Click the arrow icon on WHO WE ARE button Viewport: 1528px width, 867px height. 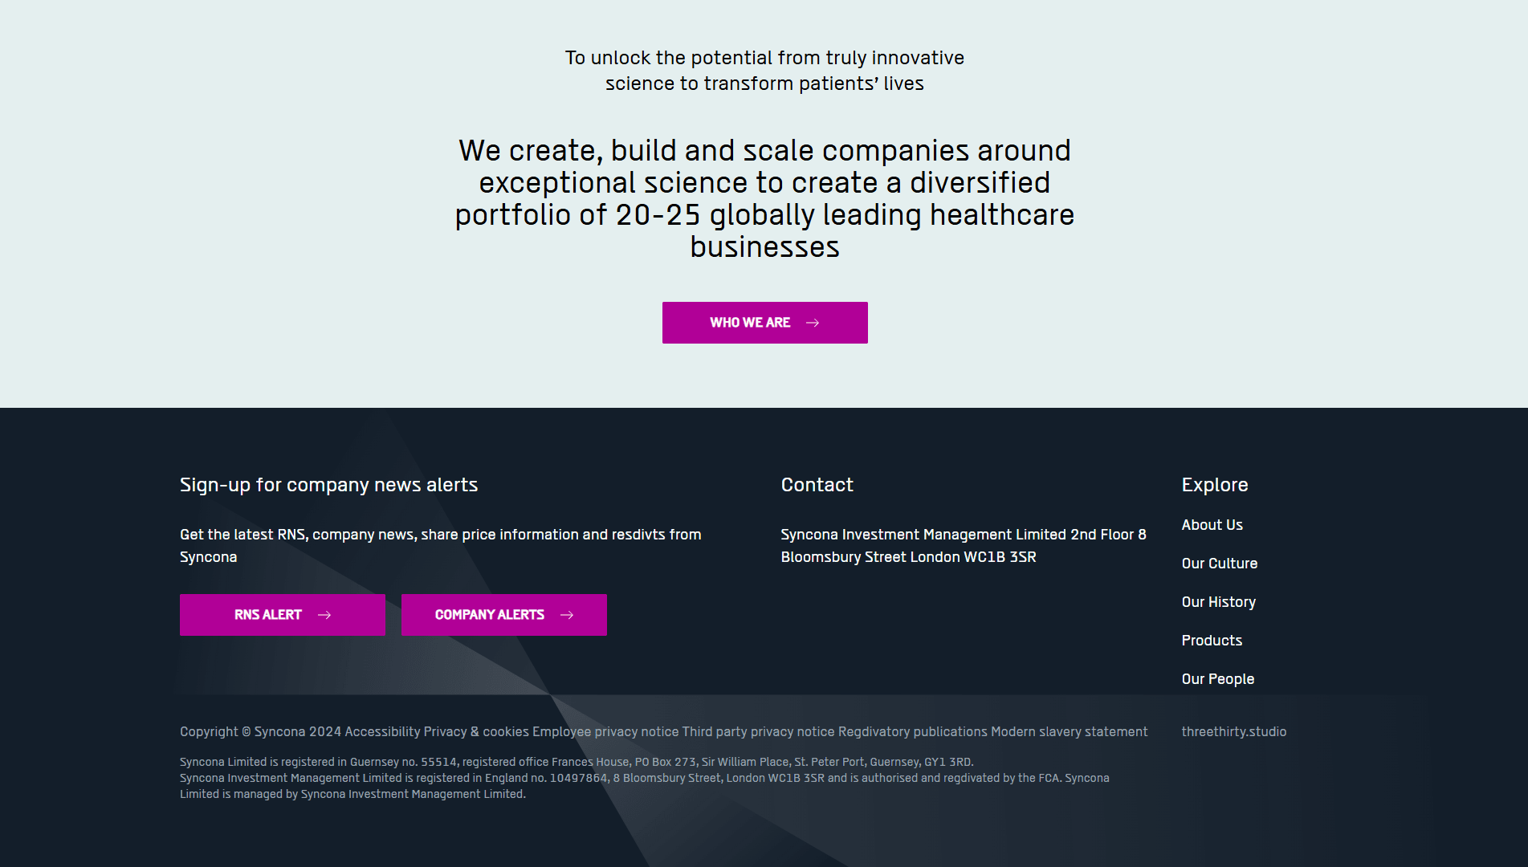click(x=813, y=322)
